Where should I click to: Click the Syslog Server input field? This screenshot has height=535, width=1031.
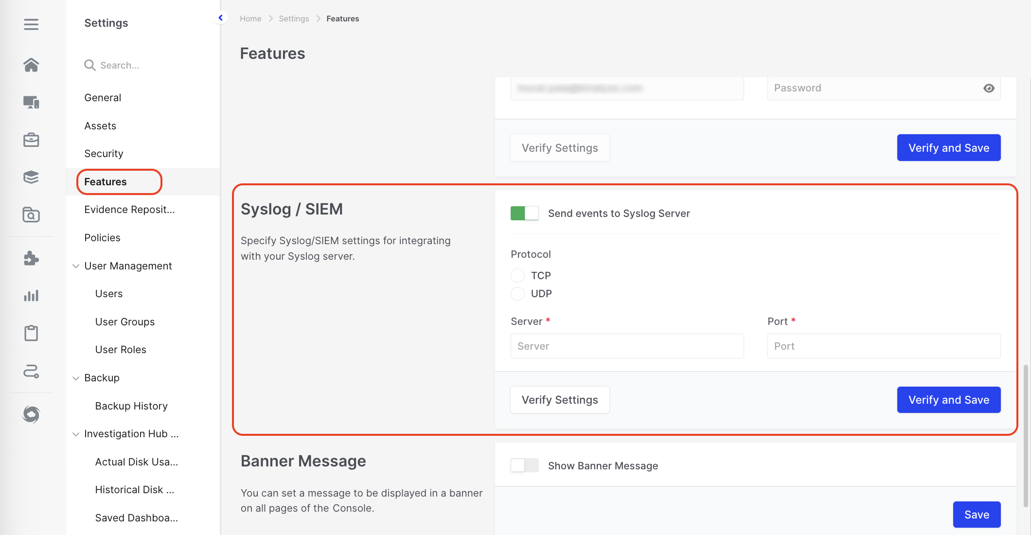627,346
